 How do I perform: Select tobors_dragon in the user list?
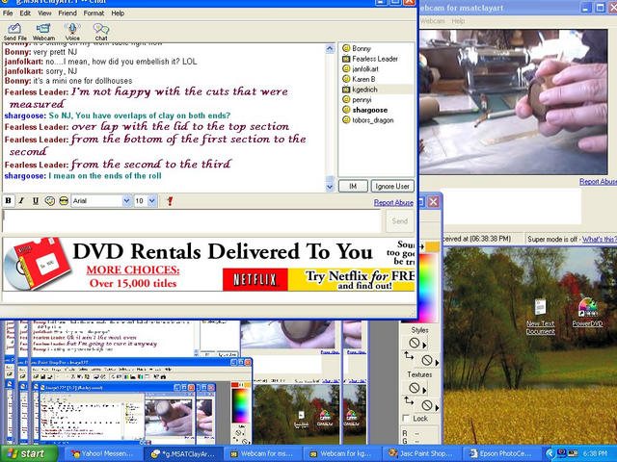point(373,119)
